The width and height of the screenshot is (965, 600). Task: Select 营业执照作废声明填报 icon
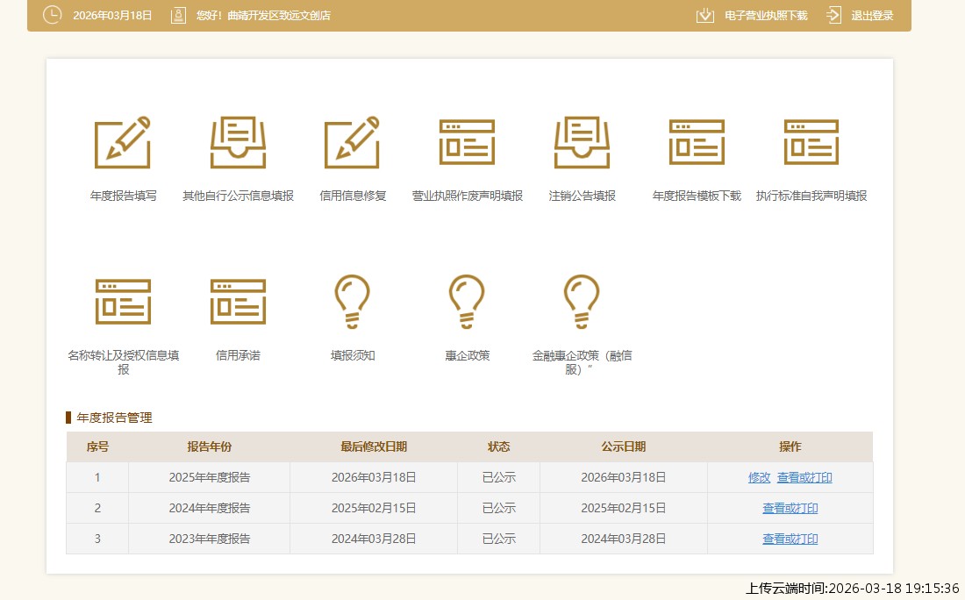(467, 143)
